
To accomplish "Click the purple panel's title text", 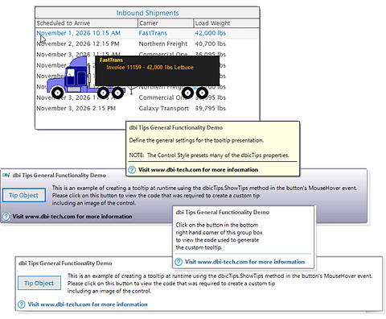I will (60, 176).
